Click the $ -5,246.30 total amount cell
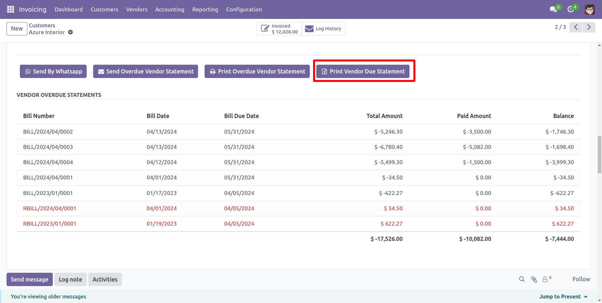The width and height of the screenshot is (602, 303). [388, 132]
